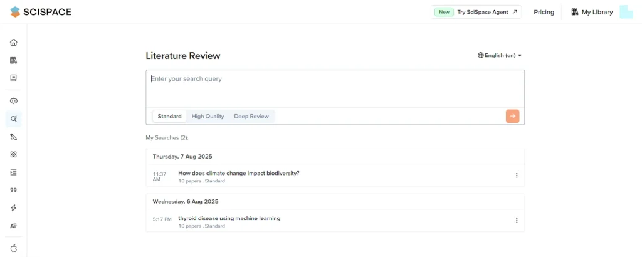Image resolution: width=642 pixels, height=257 pixels.
Task: Open options menu for climate change search
Action: pos(517,175)
